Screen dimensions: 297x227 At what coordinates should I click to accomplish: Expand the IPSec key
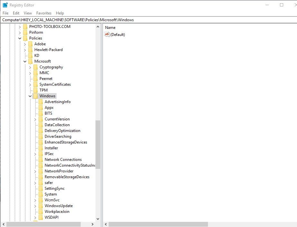click(x=35, y=154)
